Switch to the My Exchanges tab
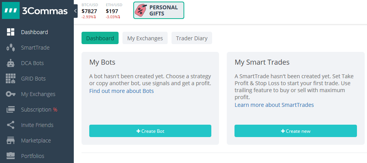The height and width of the screenshot is (163, 367). [145, 38]
